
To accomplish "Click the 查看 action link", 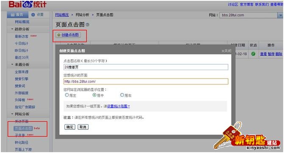I will pos(263,54).
